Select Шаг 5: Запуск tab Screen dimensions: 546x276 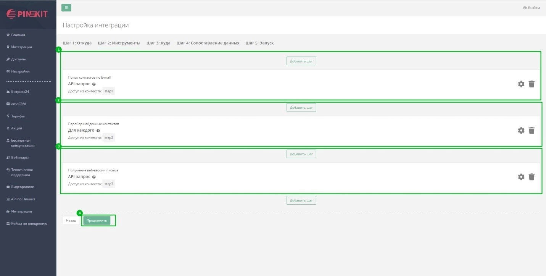[x=259, y=43]
